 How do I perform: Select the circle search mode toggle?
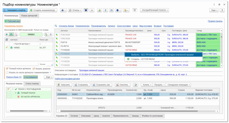coord(6,34)
